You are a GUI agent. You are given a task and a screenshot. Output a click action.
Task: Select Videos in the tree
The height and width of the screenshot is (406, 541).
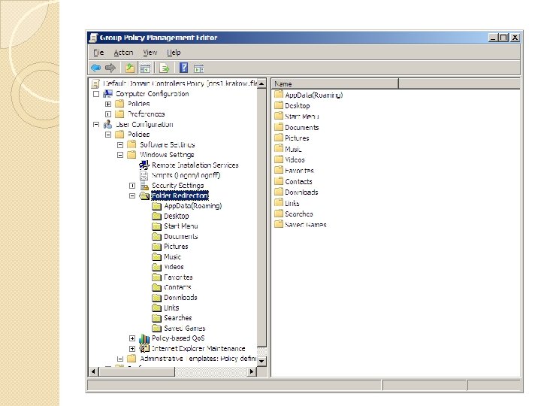pos(174,267)
